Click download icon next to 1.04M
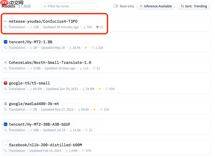 [x=67, y=151]
